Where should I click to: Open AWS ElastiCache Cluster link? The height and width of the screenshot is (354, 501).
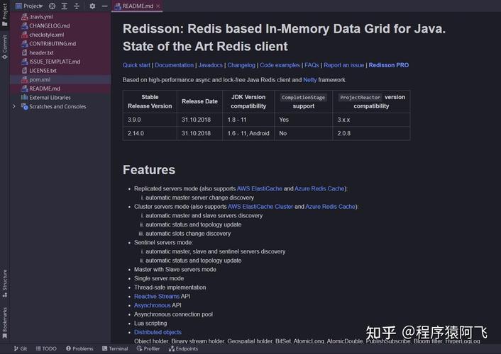[260, 206]
